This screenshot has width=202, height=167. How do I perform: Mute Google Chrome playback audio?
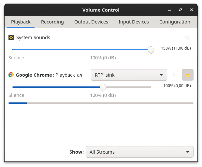click(x=175, y=75)
